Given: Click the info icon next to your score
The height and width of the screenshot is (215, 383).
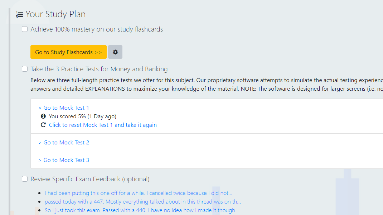Looking at the screenshot, I should coord(43,116).
